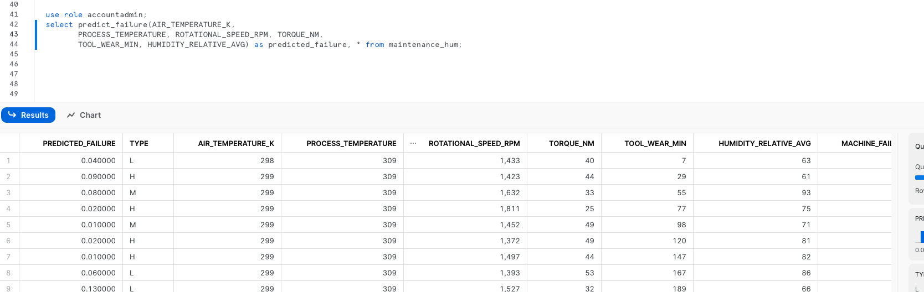Click the humidity cell showing 93
Screen dimensions: 924x292
805,192
